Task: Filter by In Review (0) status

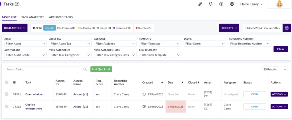Action: pyautogui.click(x=86, y=28)
